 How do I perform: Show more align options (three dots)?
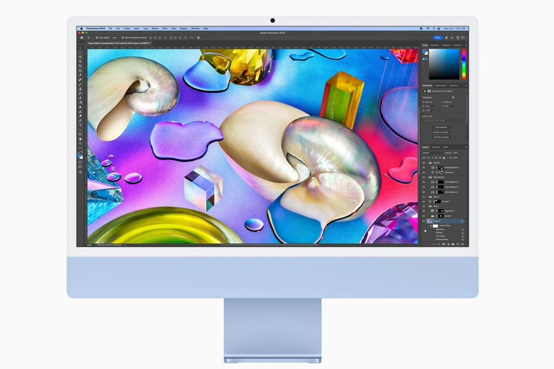click(x=191, y=38)
